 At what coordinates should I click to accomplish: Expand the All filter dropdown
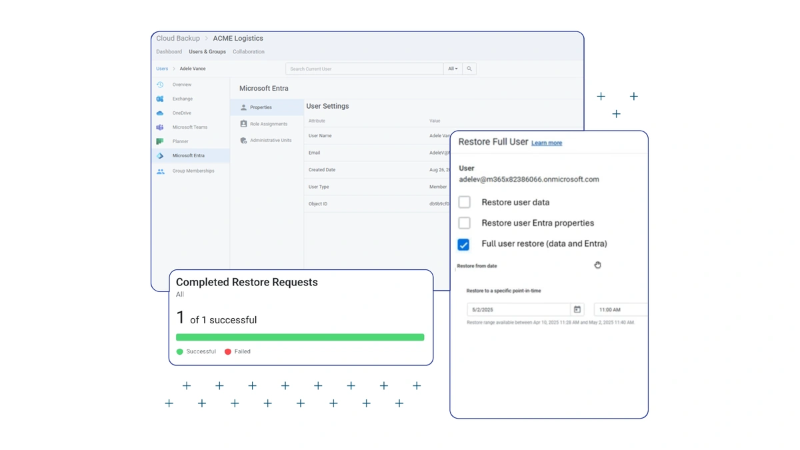453,69
